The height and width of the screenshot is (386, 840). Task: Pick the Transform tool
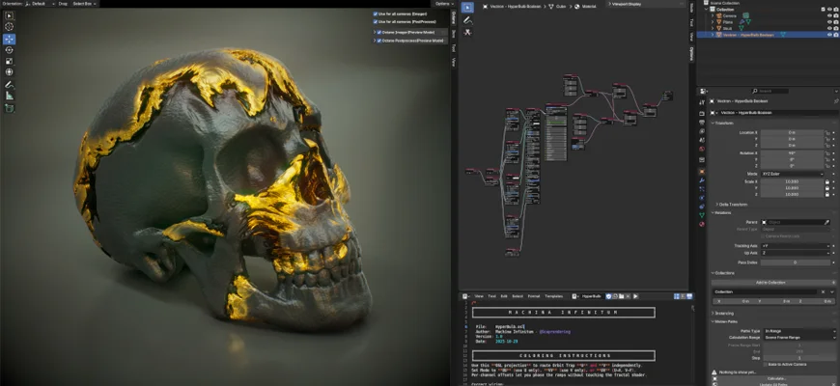pos(10,71)
